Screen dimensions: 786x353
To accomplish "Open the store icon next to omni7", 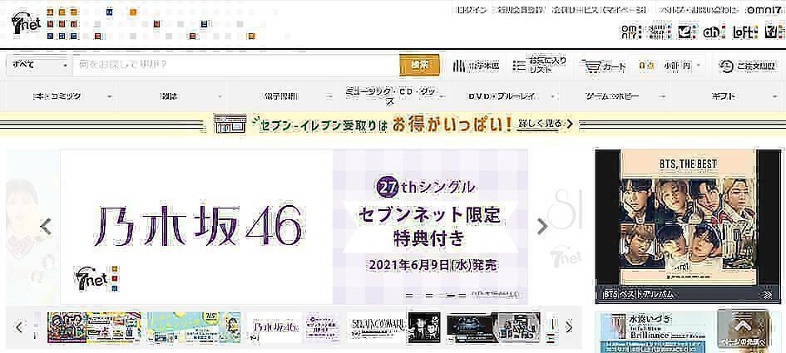I will coord(657,32).
